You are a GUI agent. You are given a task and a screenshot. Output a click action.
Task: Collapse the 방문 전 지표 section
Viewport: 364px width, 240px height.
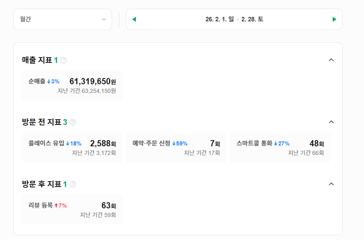coord(331,122)
